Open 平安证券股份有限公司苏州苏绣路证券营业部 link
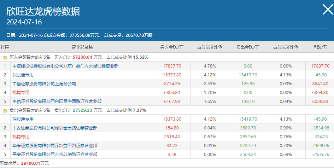This screenshot has height=168, width=334. pyautogui.click(x=55, y=155)
